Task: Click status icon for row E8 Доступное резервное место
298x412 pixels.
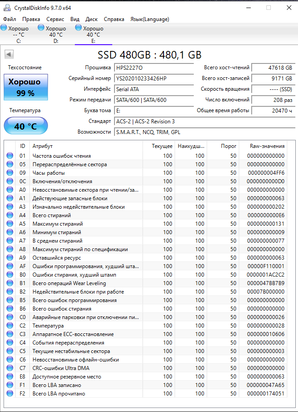Action: click(10, 377)
